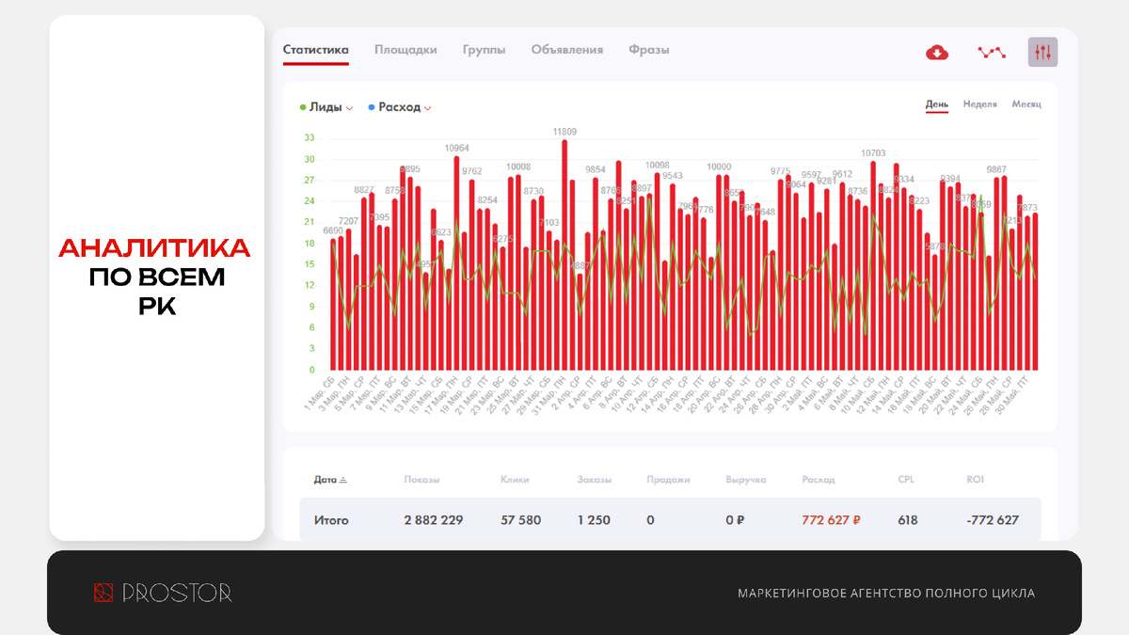Click the CPL value 618
The image size is (1129, 635).
908,520
